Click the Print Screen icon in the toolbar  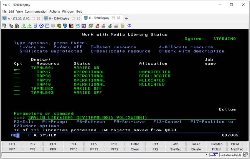5,25
